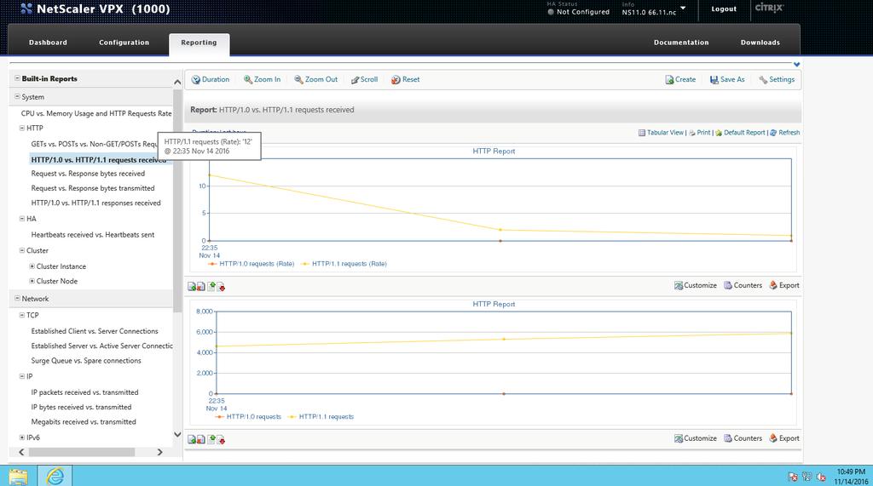This screenshot has width=873, height=486.
Task: Collapse the HA node
Action: [22, 219]
